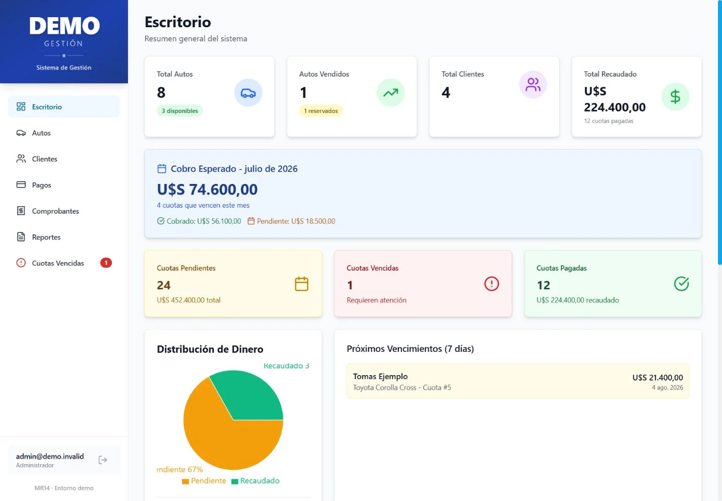The height and width of the screenshot is (501, 722).
Task: Click the logout arrow icon near admin email
Action: (103, 460)
